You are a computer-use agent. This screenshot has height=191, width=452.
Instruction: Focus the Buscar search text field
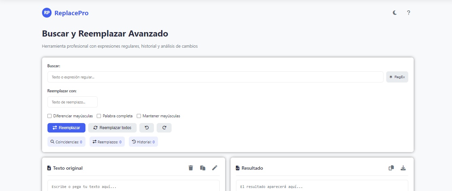[x=215, y=77]
